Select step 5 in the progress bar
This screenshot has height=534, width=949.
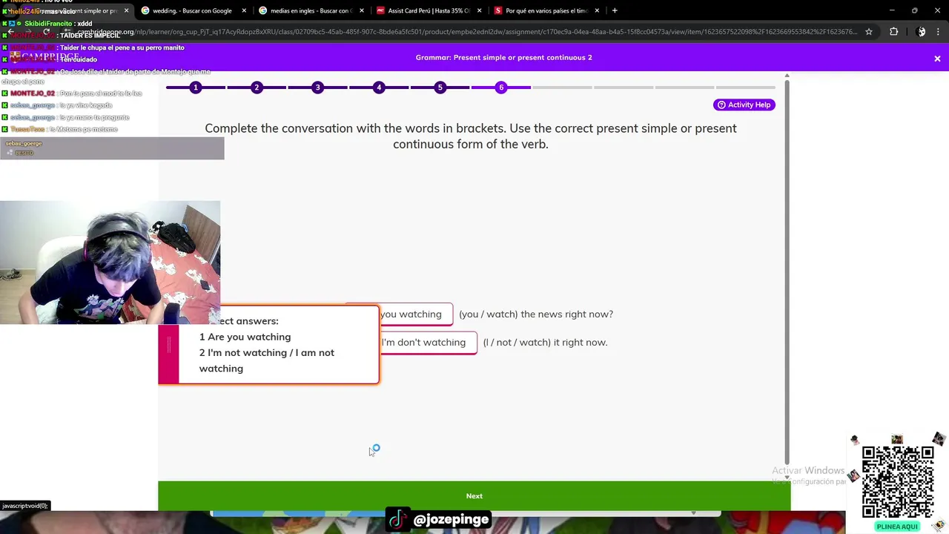pos(440,88)
